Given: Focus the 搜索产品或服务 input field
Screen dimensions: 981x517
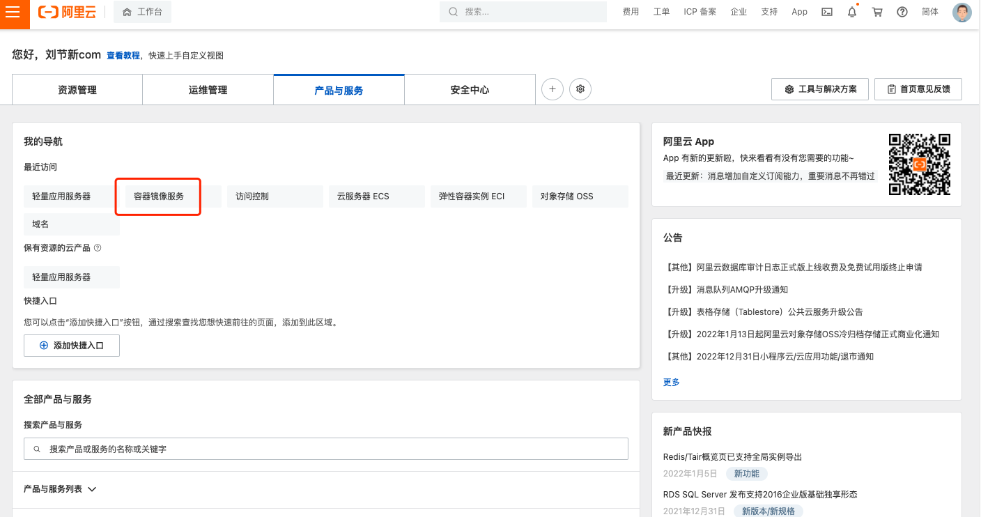Looking at the screenshot, I should coord(326,449).
